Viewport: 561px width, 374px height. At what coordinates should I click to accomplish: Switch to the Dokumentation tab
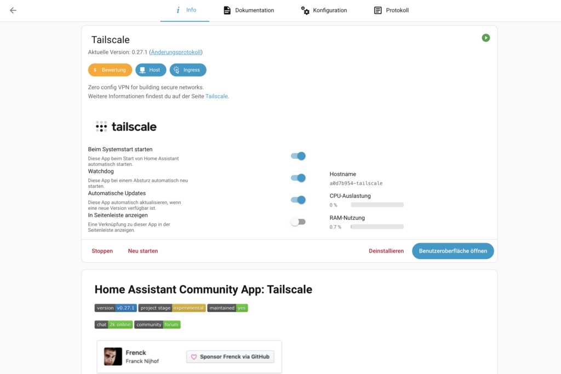coord(248,10)
